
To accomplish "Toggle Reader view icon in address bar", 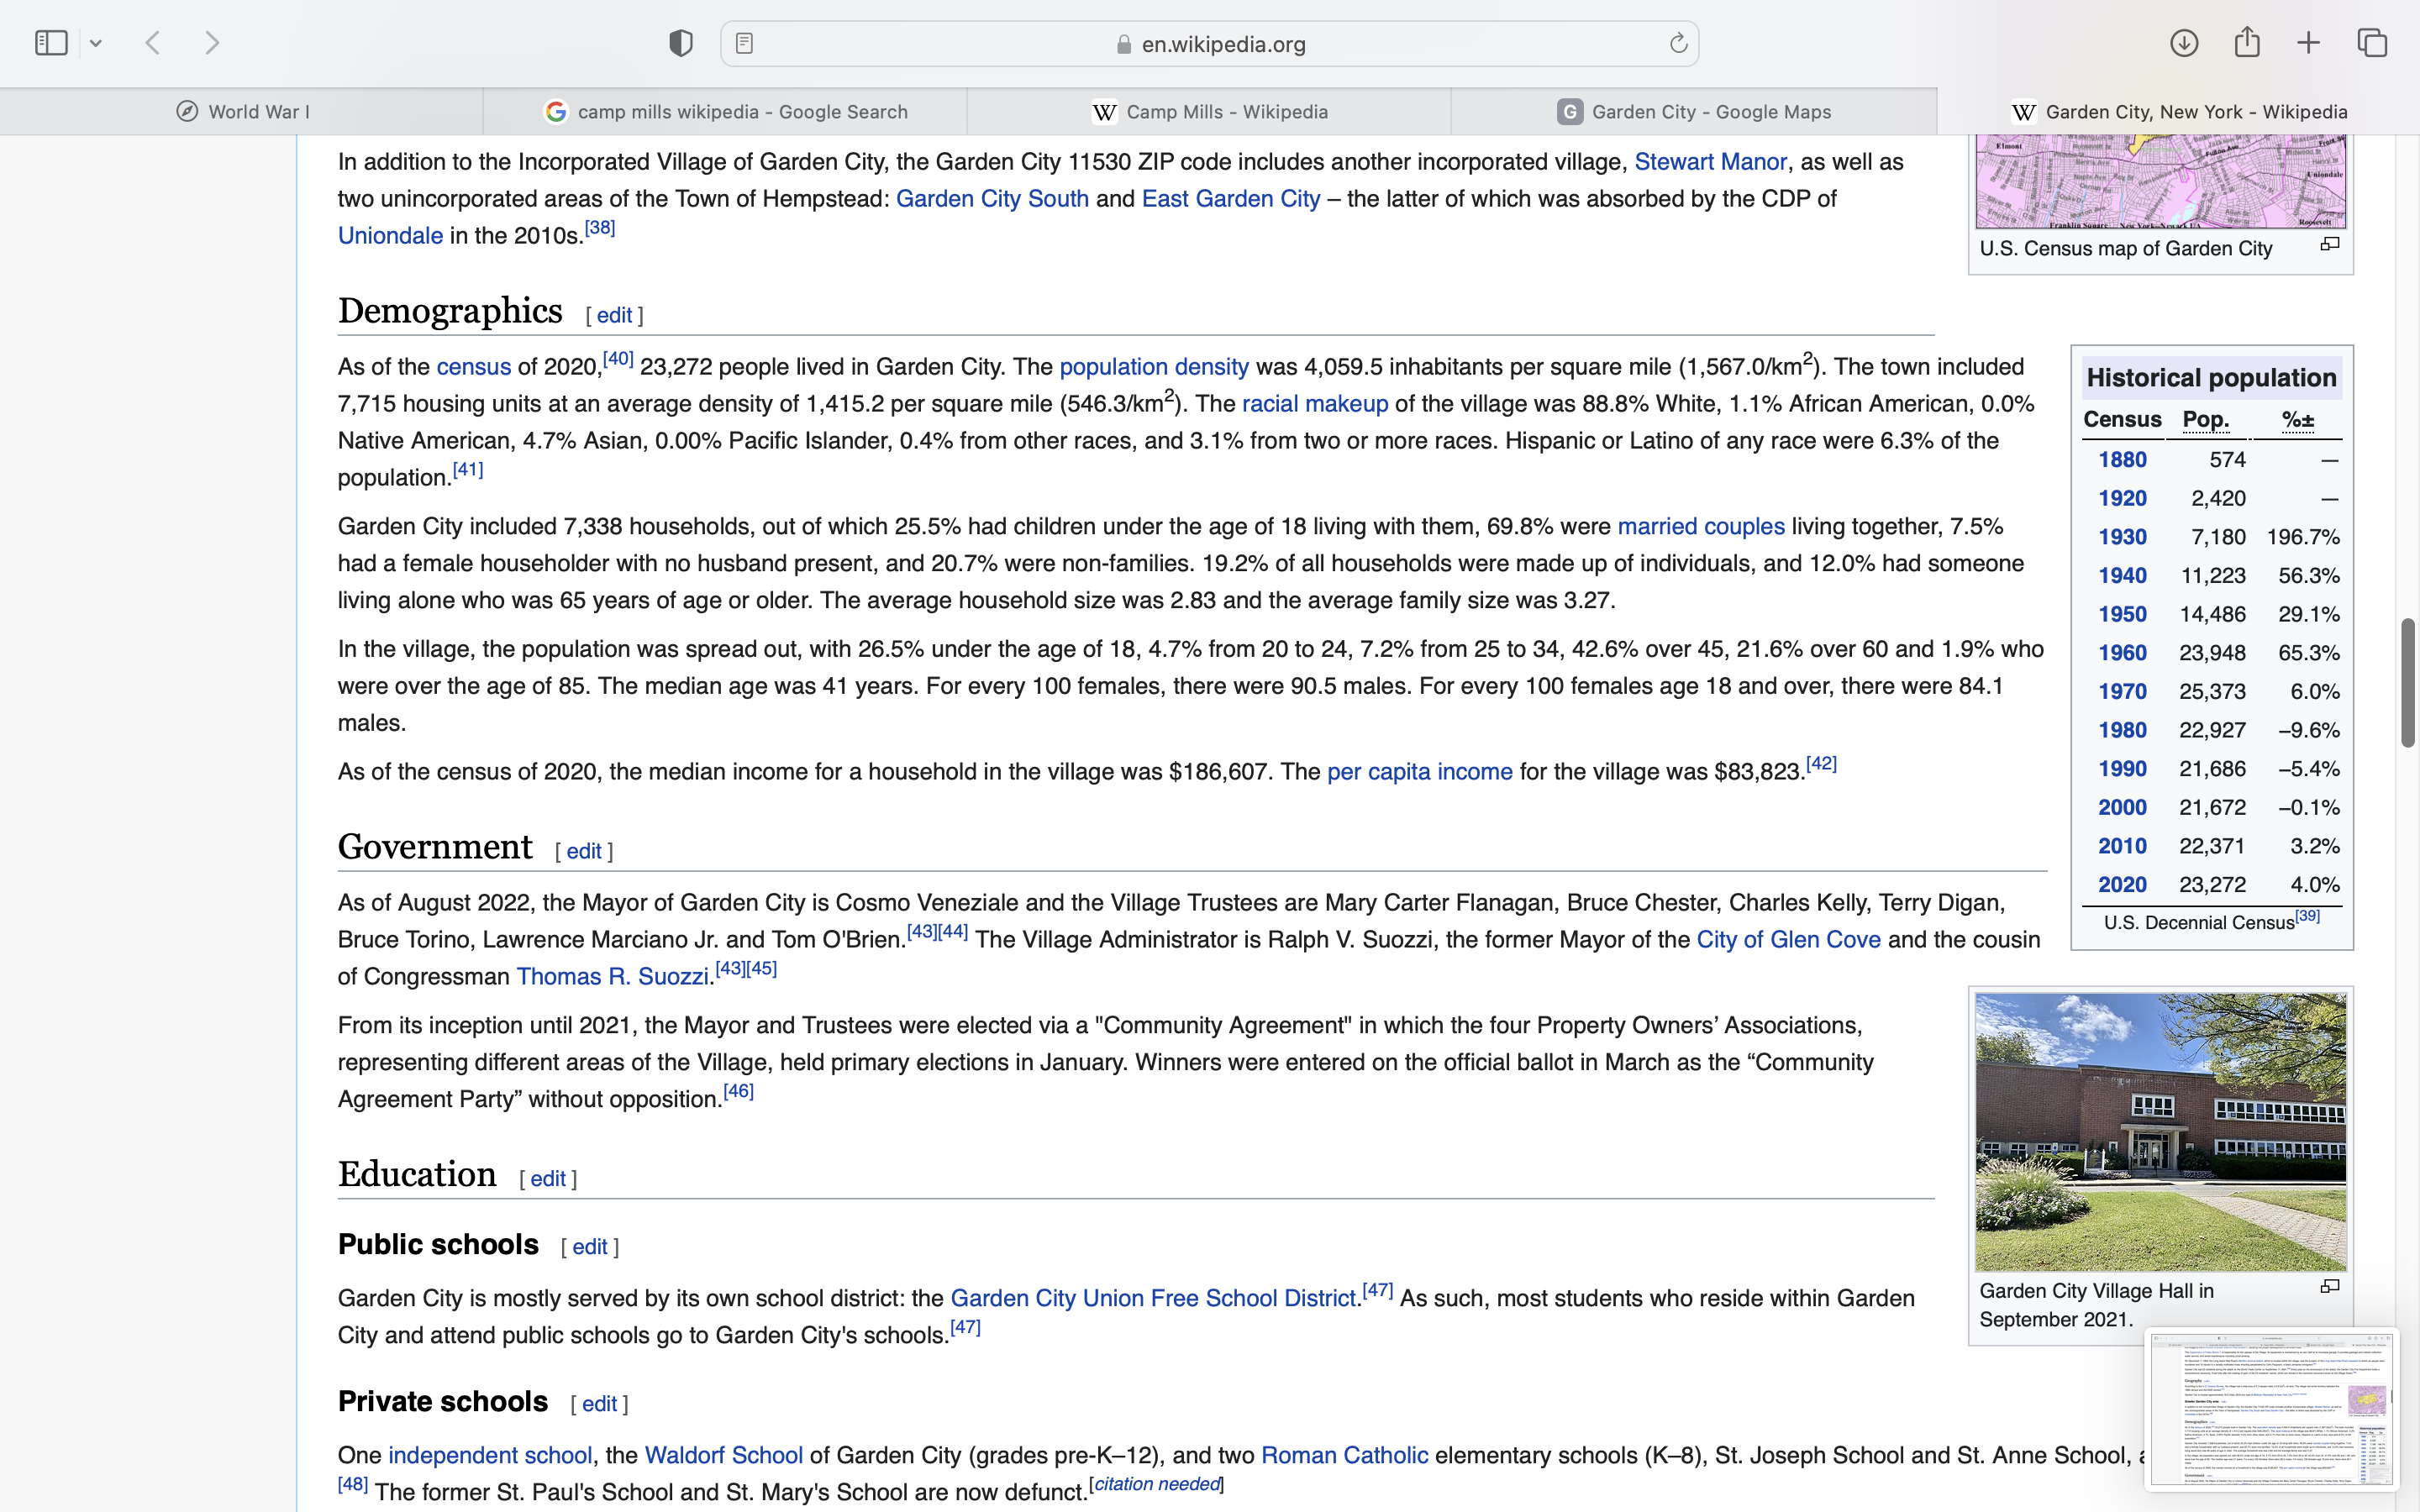I will click(744, 43).
